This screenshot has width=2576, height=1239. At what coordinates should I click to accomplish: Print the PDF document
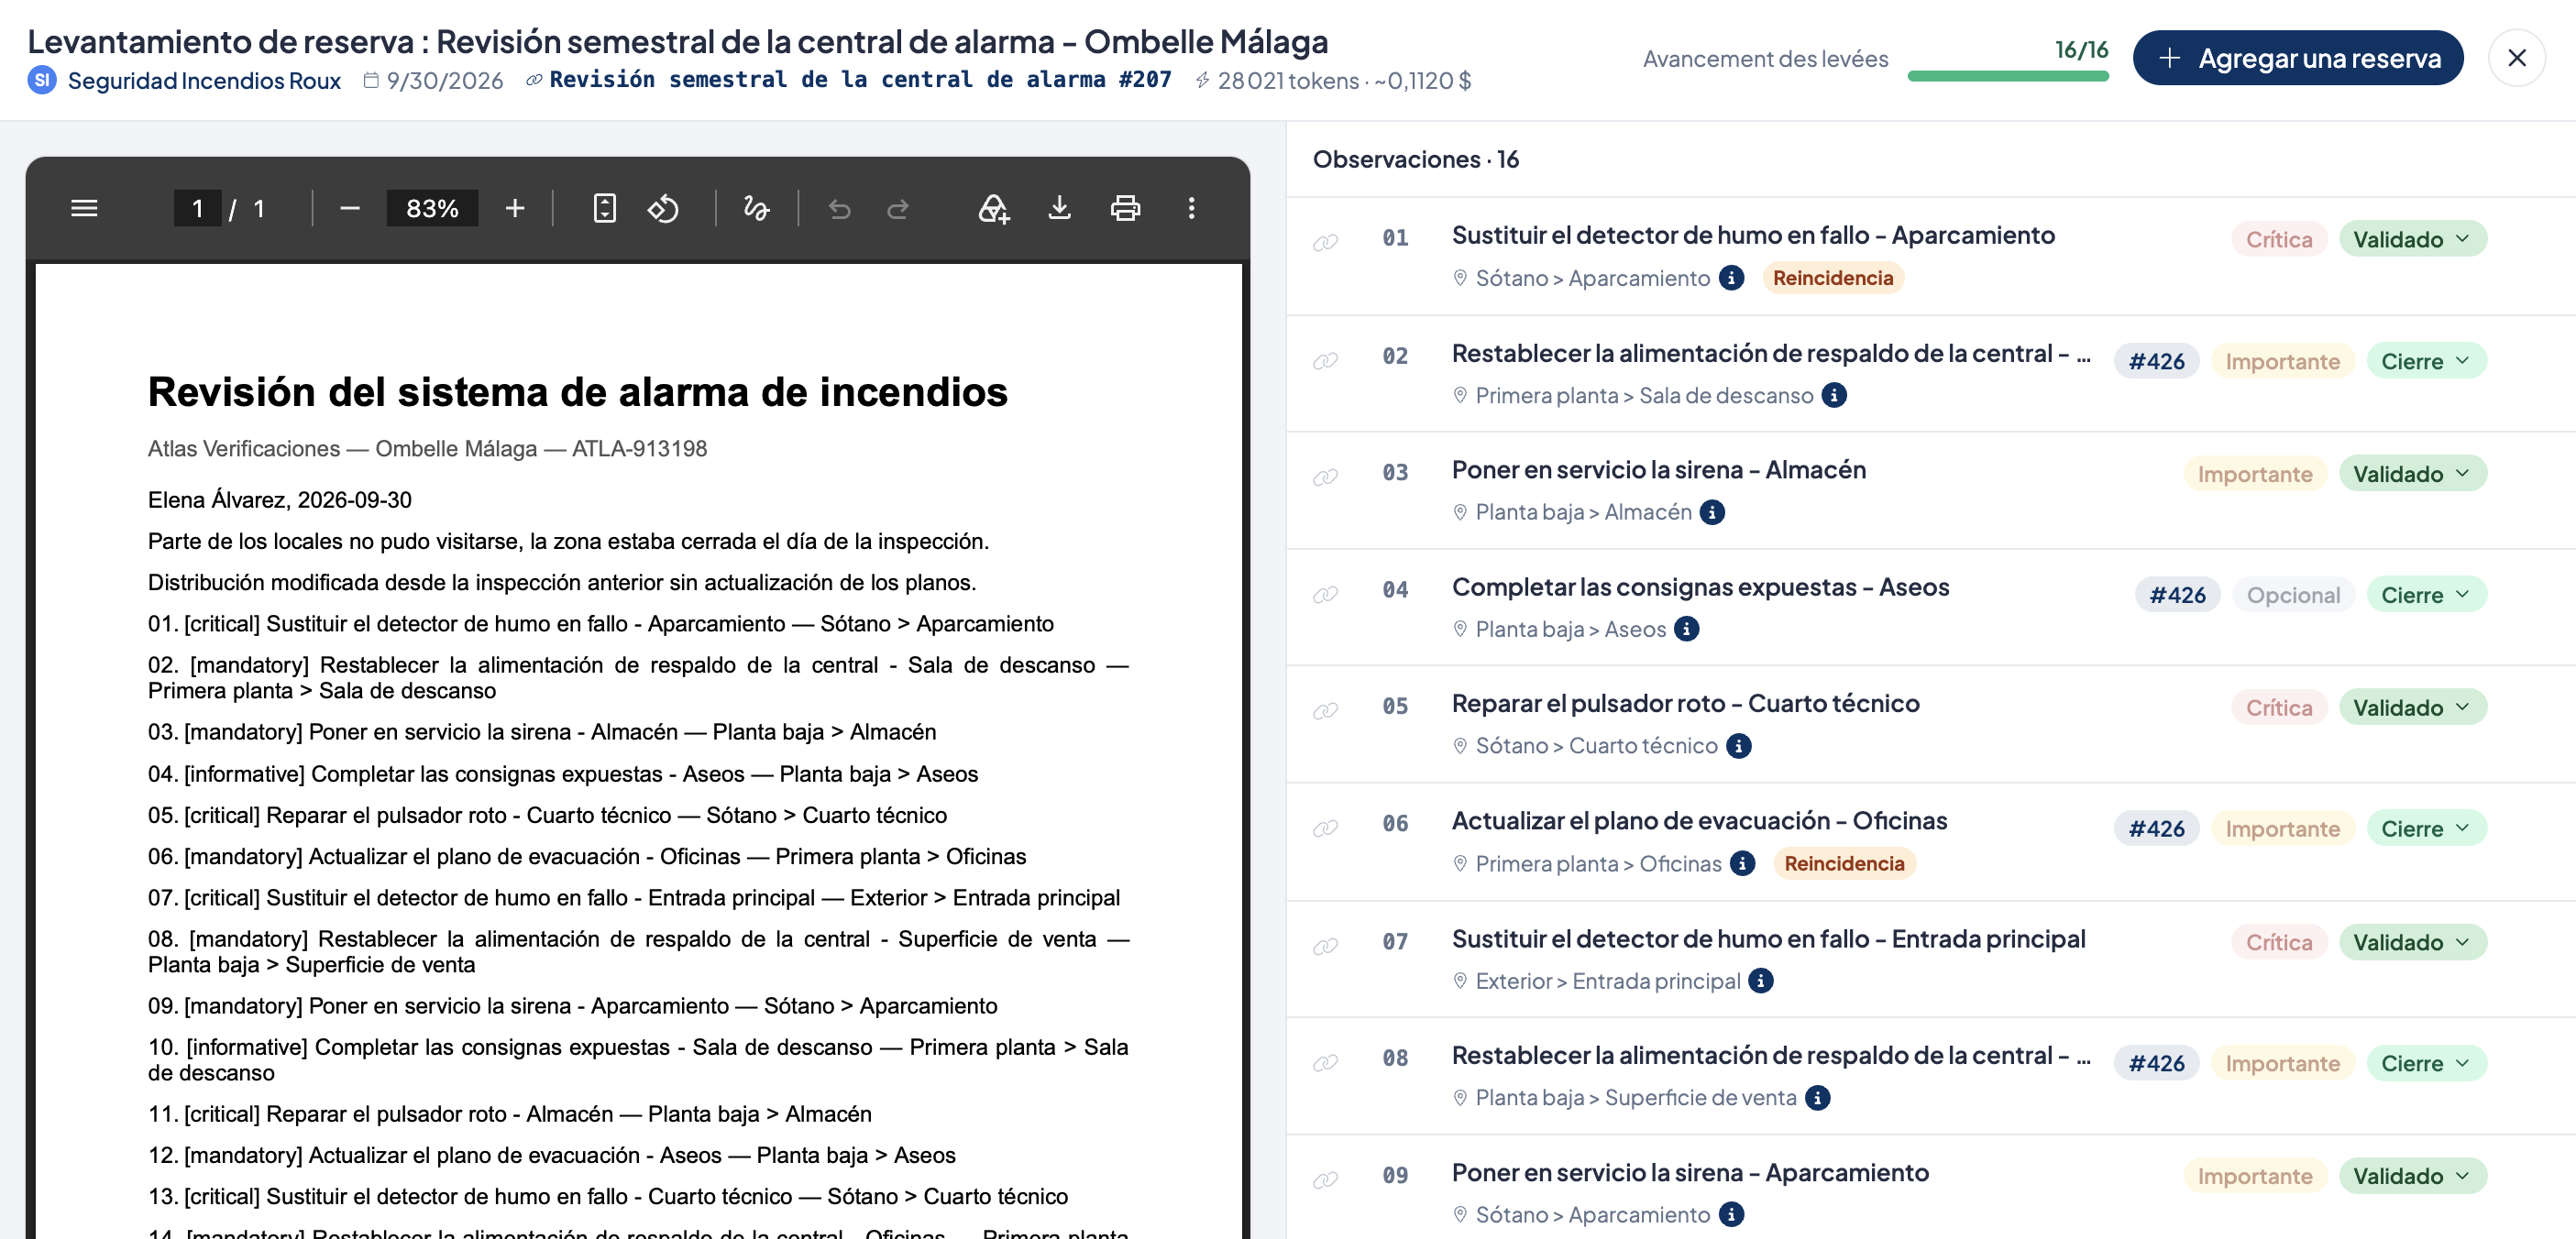(x=1125, y=208)
